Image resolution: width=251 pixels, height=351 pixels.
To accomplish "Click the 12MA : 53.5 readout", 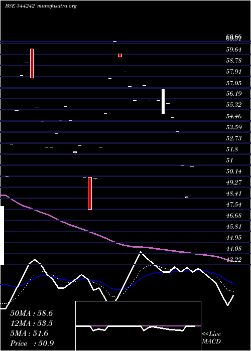I will [31, 323].
